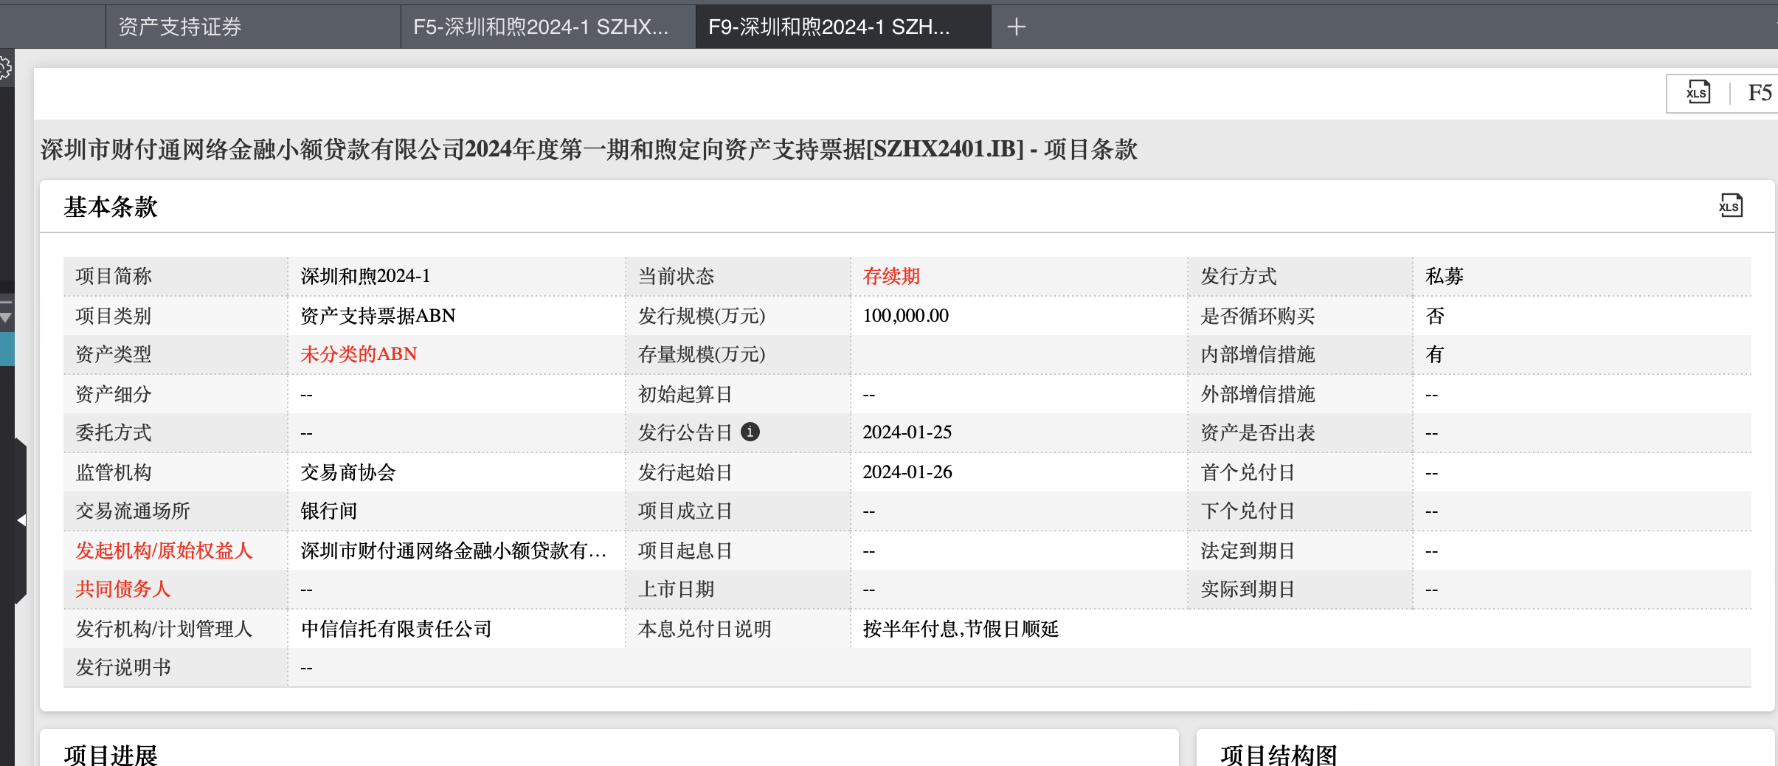Click the info icon beside 发行公告日
The image size is (1778, 766).
[750, 432]
